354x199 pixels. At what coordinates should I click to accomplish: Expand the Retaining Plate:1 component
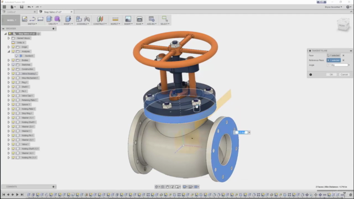point(9,100)
